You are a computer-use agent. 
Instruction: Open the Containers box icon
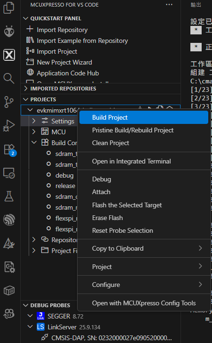9,291
